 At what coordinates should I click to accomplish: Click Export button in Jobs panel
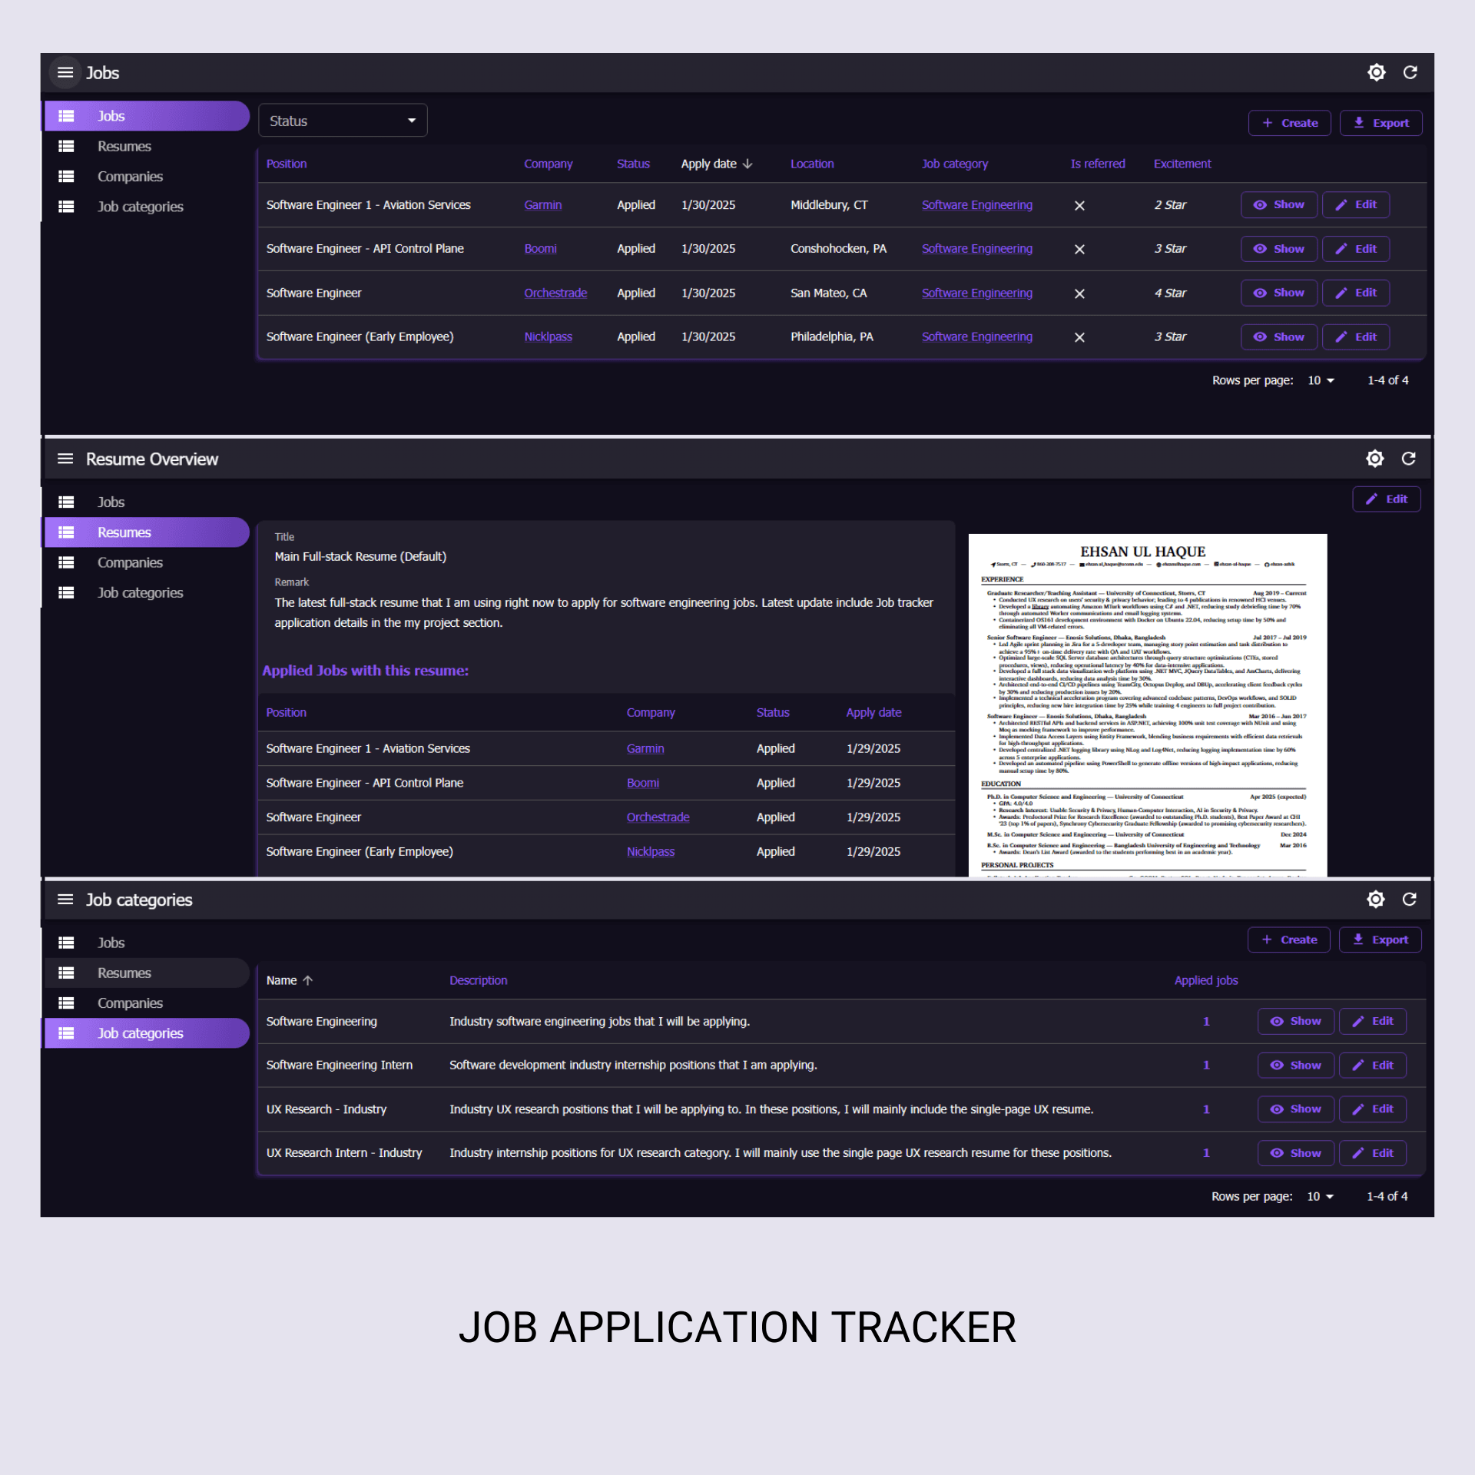[1381, 123]
